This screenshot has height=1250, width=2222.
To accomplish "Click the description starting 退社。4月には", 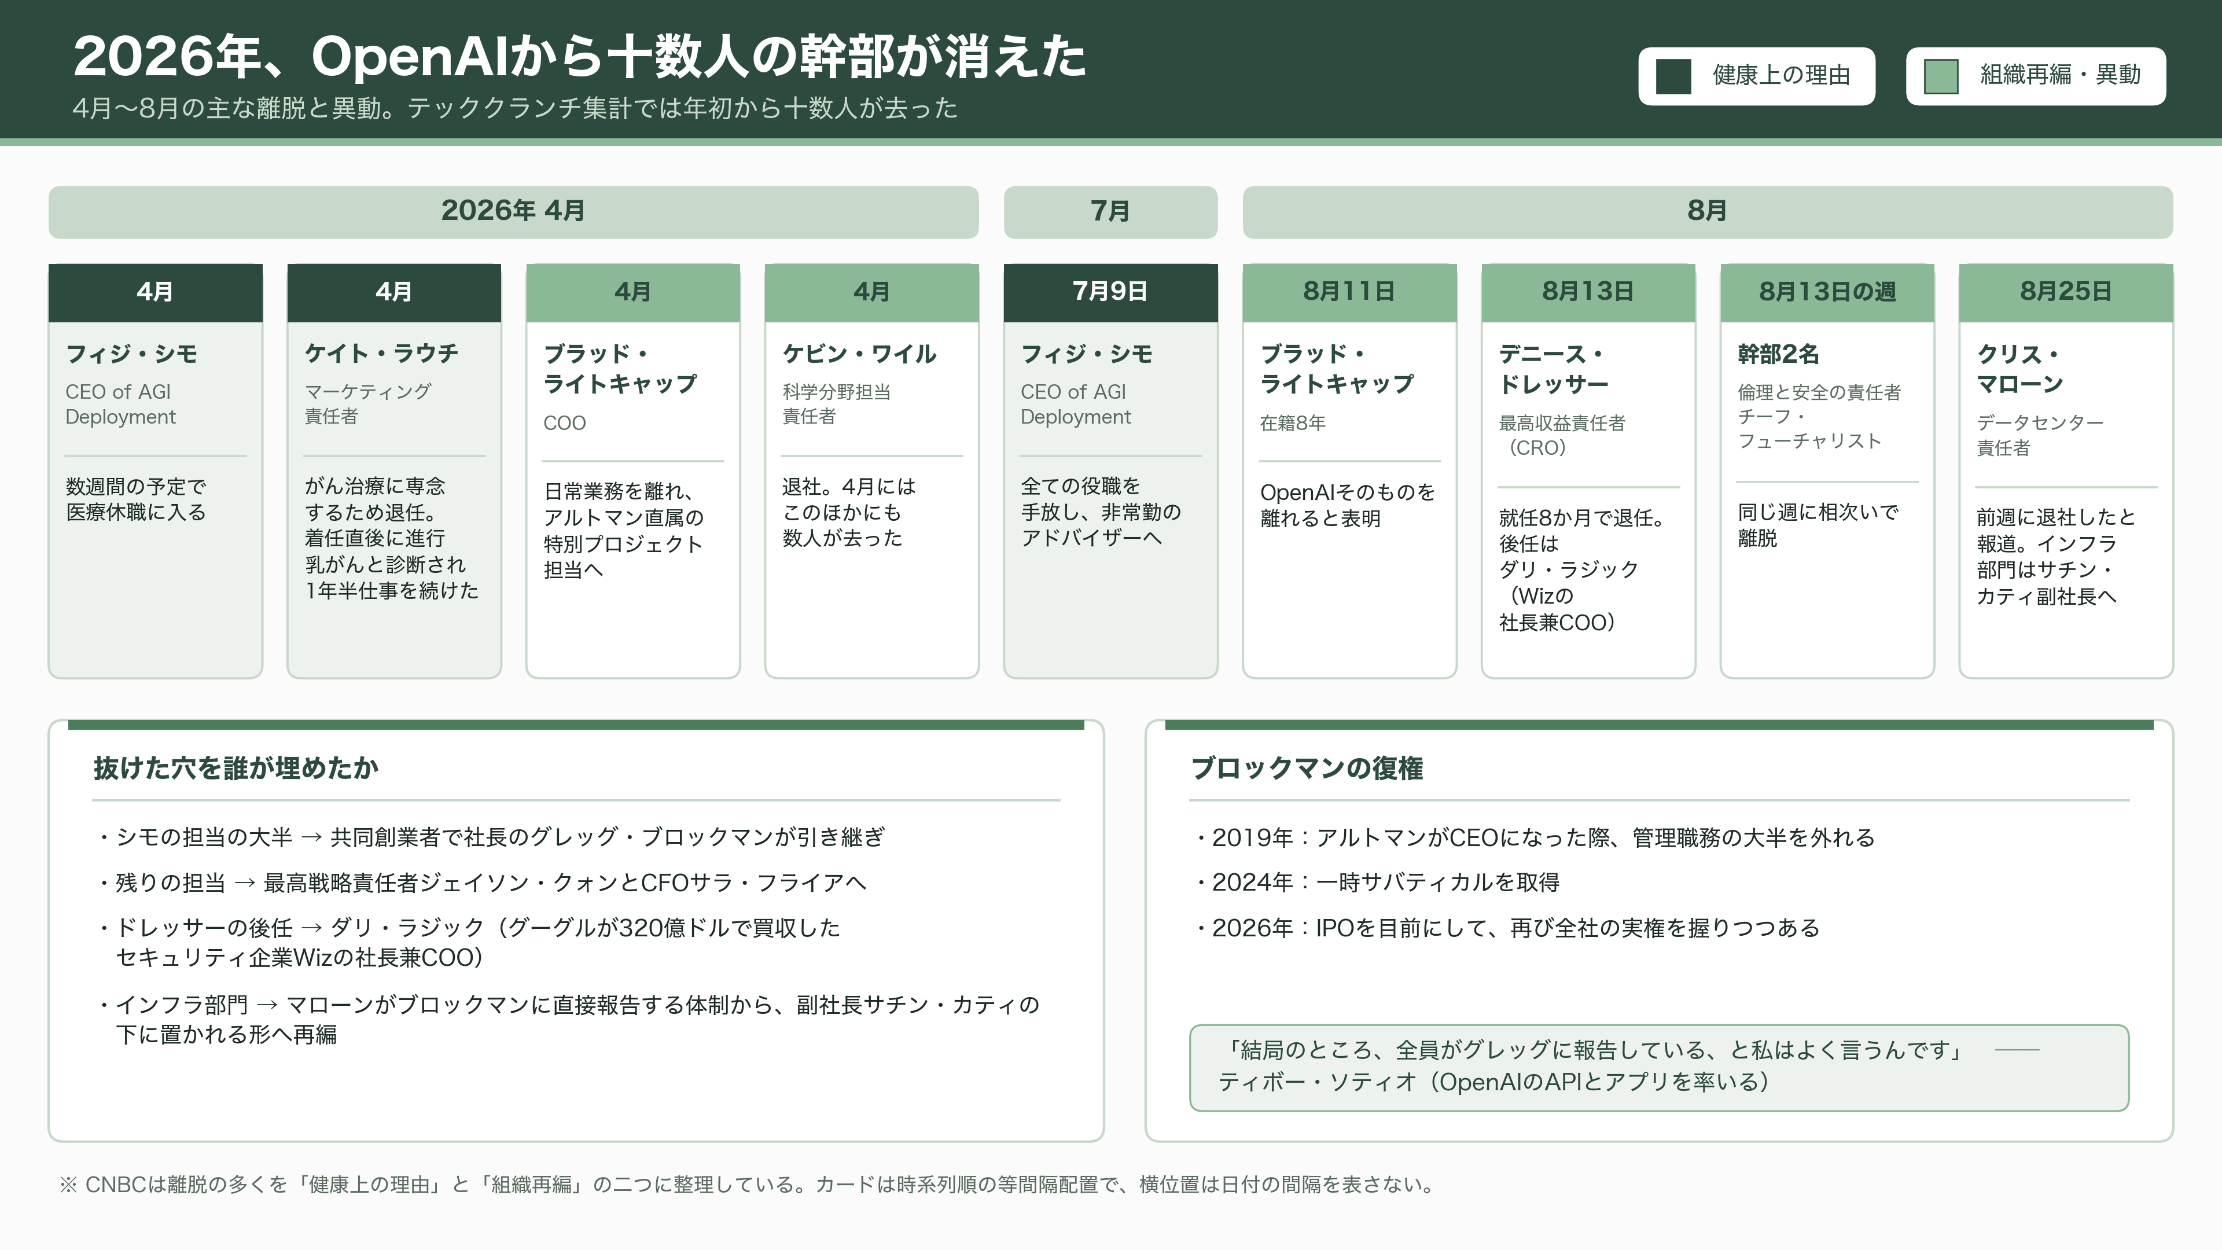I will (849, 512).
